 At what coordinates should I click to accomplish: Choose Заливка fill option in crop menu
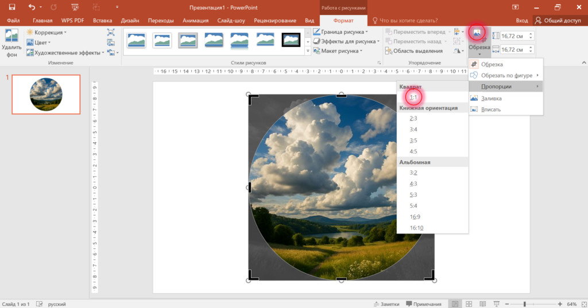click(x=505, y=98)
